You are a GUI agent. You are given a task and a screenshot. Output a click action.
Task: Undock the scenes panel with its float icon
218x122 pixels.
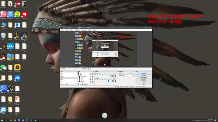[76, 71]
